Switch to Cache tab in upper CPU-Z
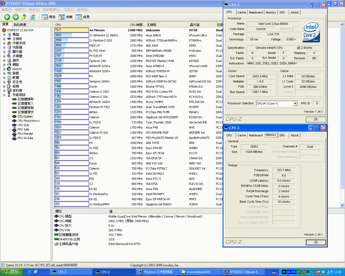345x276 pixels. pos(241,12)
